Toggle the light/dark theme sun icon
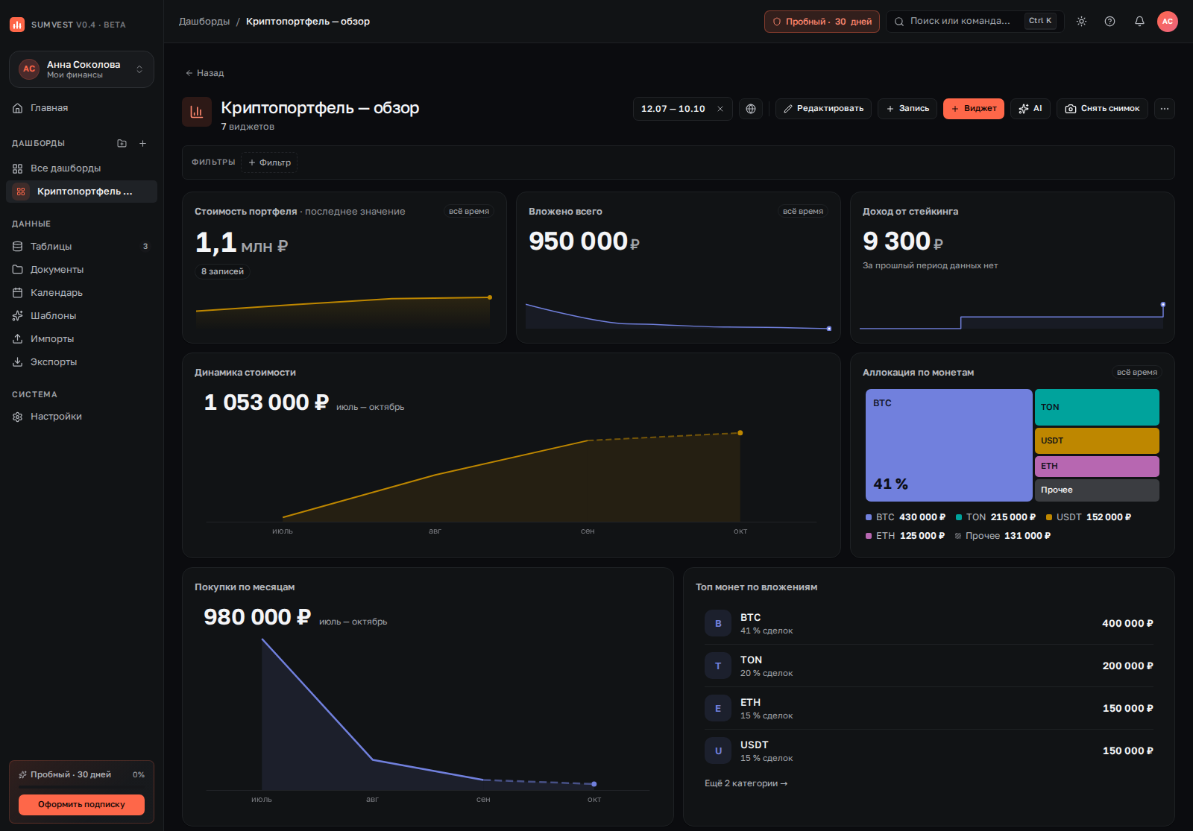Screen dimensions: 1193x831 (1081, 22)
